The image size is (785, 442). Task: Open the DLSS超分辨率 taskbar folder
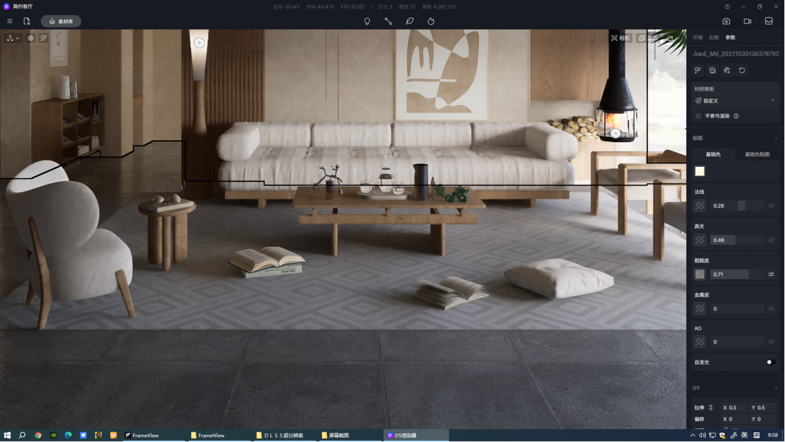[284, 436]
